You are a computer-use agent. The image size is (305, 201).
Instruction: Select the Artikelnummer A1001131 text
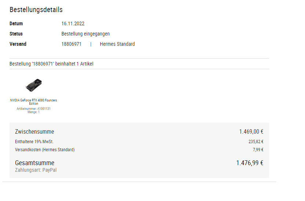click(33, 109)
